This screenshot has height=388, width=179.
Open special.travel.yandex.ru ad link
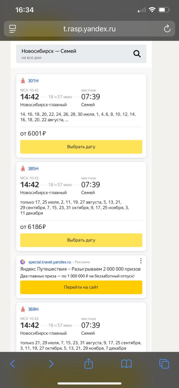click(50, 262)
